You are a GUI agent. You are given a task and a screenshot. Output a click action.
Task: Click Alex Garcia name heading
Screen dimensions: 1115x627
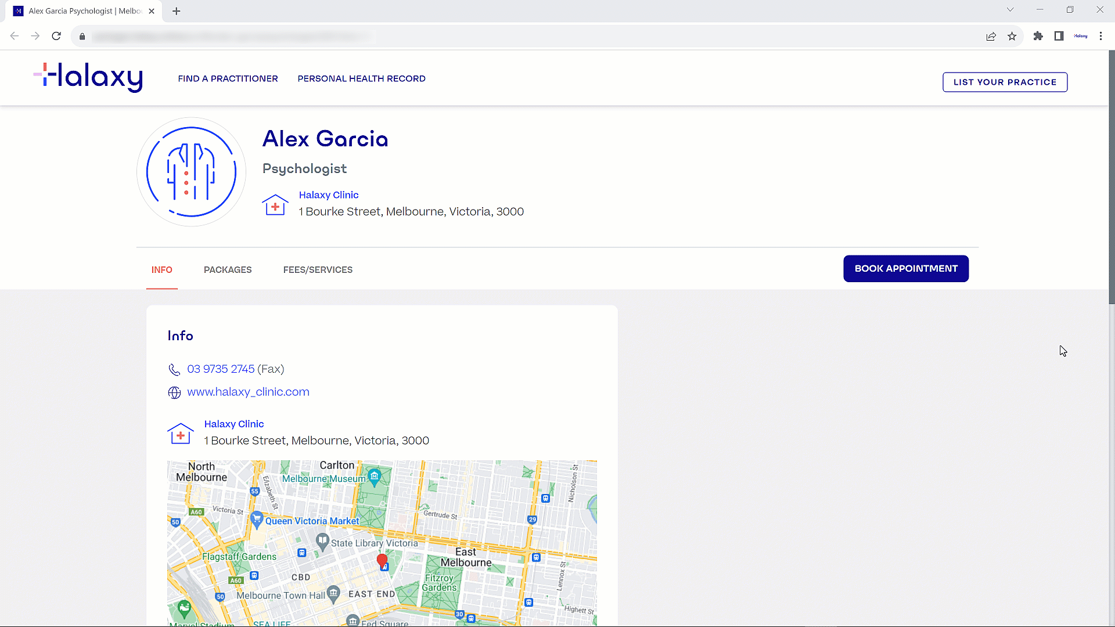(x=325, y=139)
